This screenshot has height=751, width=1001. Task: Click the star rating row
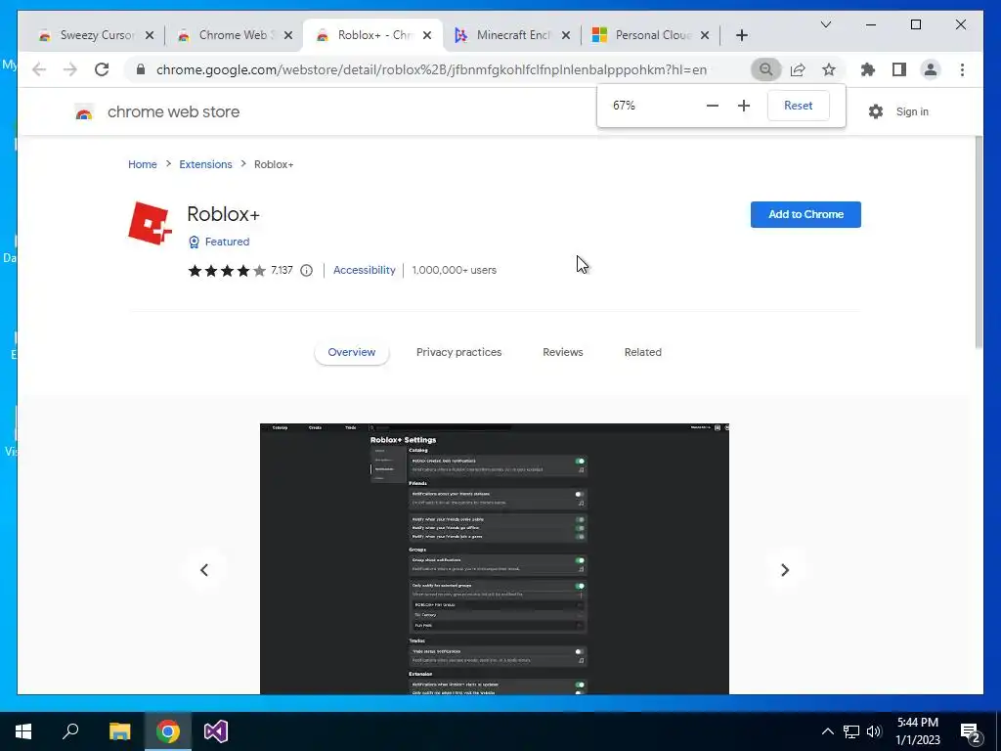tap(227, 271)
